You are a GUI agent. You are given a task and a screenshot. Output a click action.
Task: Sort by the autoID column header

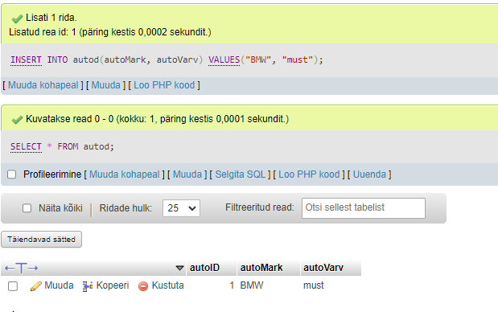(x=205, y=268)
